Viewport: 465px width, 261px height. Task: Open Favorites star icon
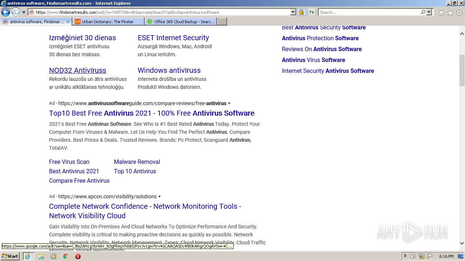click(x=450, y=13)
